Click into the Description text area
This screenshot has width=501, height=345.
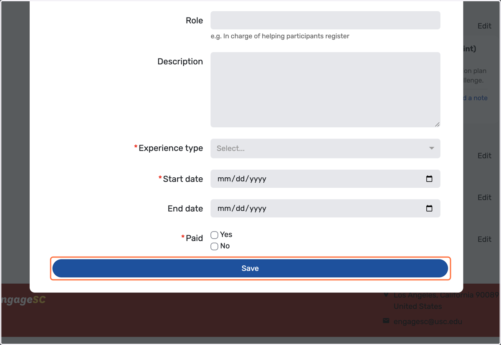click(325, 90)
